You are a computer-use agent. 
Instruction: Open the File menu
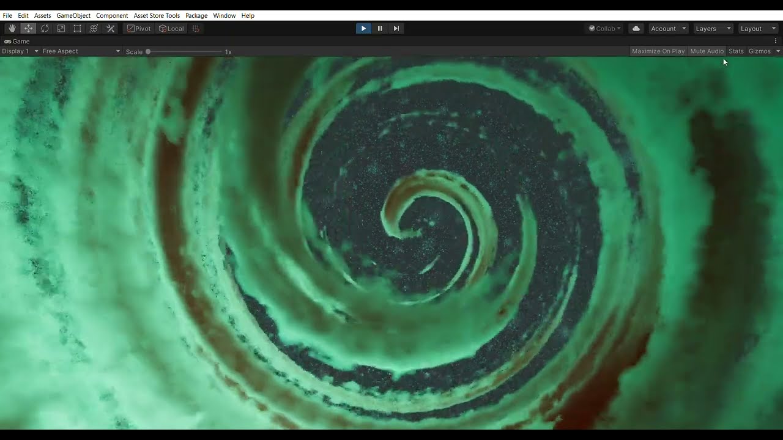click(7, 15)
